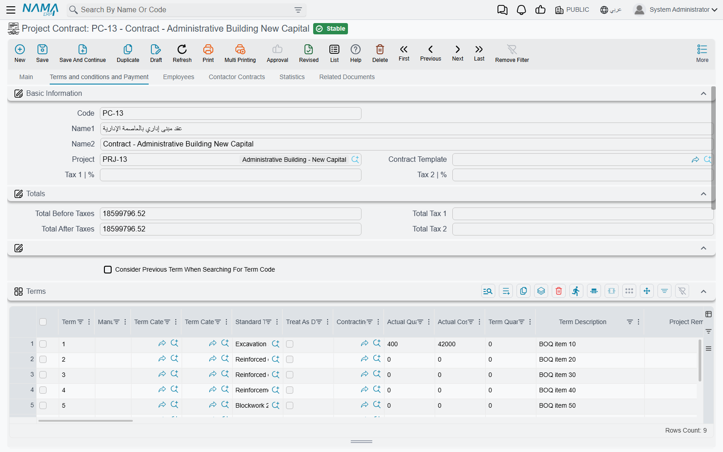Click the Tax 1 % input field

tap(230, 175)
